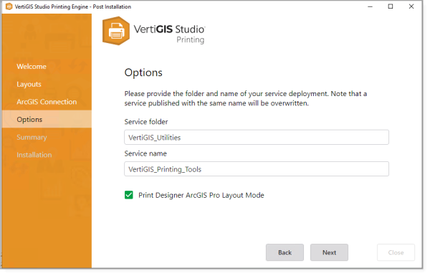Image resolution: width=430 pixels, height=276 pixels.
Task: Click the title bar VertiGIS app icon
Action: pyautogui.click(x=9, y=6)
